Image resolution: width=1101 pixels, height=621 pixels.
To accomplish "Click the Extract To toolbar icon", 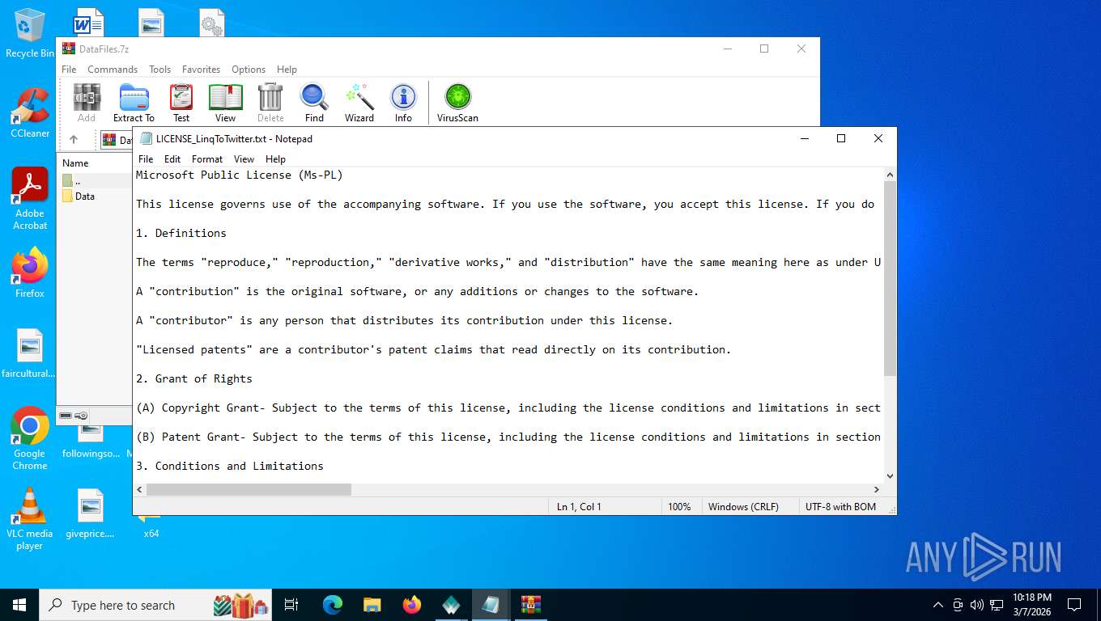I will click(134, 103).
